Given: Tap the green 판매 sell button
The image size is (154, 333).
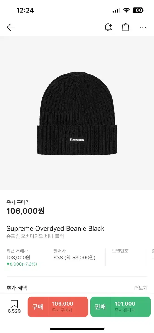Looking at the screenshot, I should [121, 307].
